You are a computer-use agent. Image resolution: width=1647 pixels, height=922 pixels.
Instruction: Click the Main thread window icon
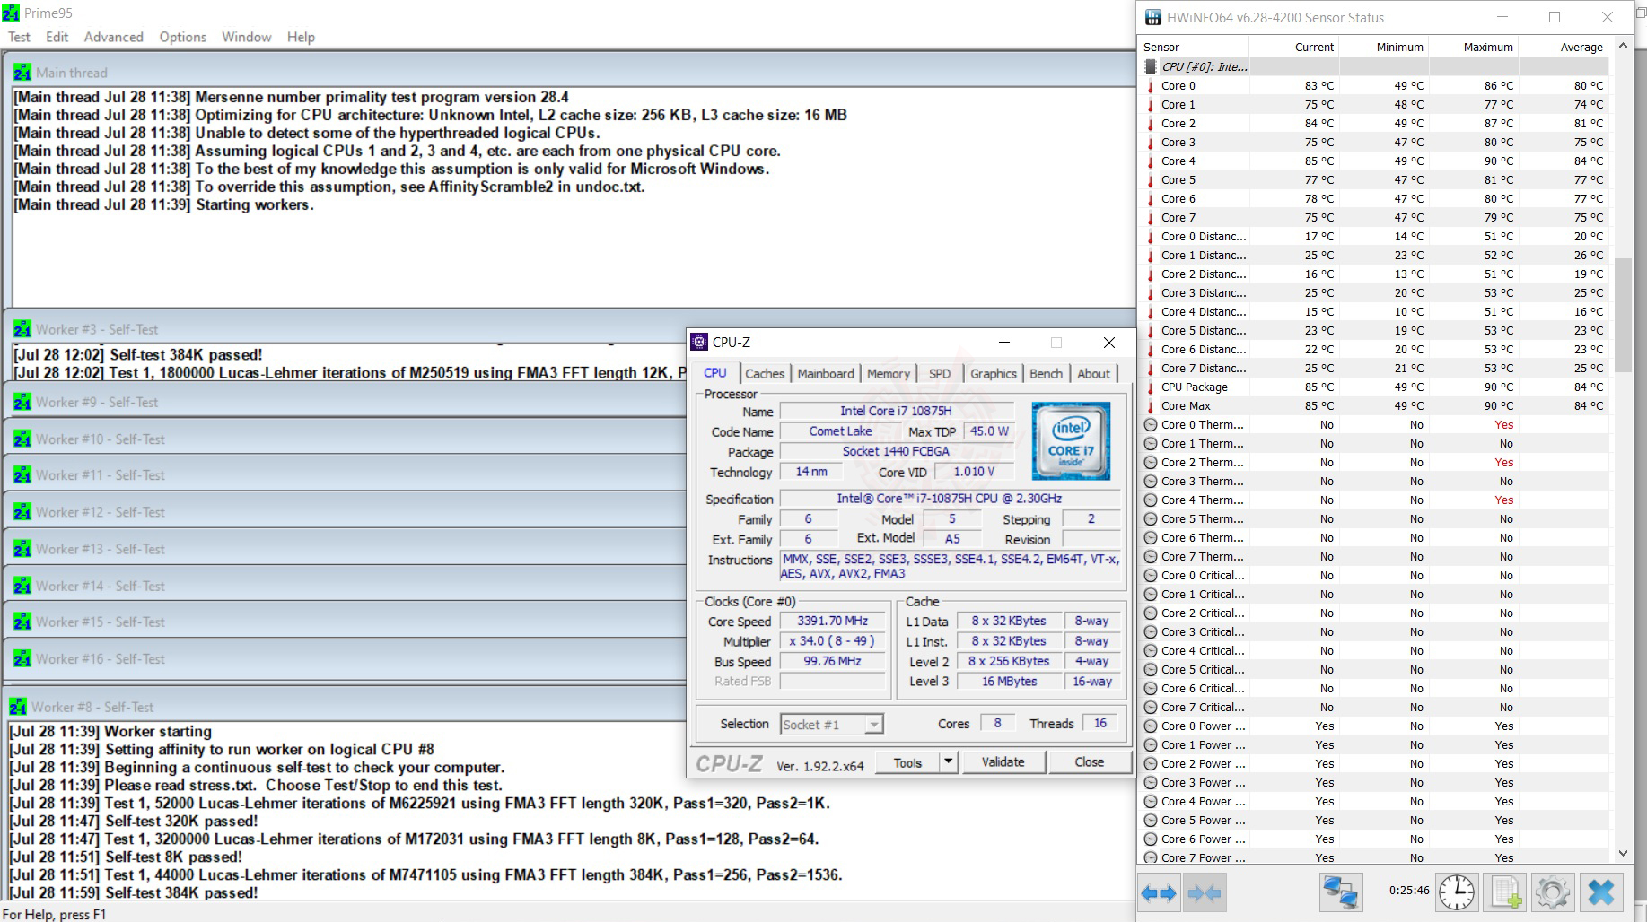pos(22,73)
